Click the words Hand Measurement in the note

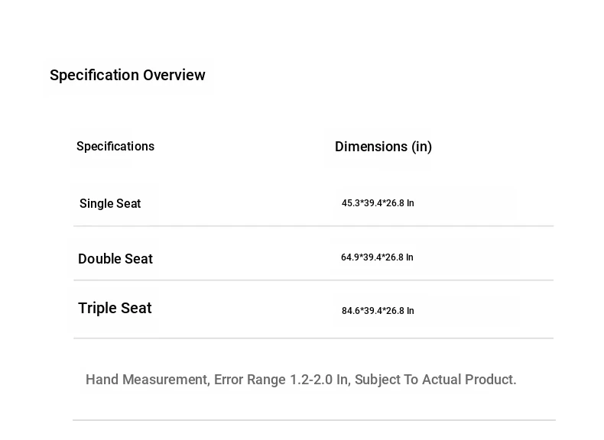coord(147,380)
